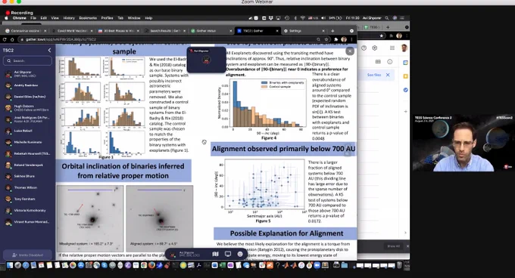
Task: Click Avi Shporer's avatar in bottom bar
Action: pos(173,254)
